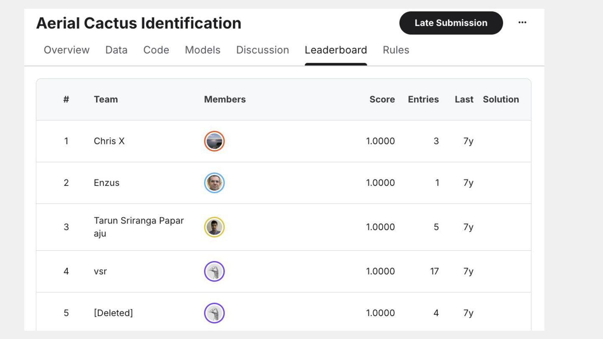Viewport: 603px width, 339px height.
Task: View the Rules tab
Action: (x=396, y=50)
